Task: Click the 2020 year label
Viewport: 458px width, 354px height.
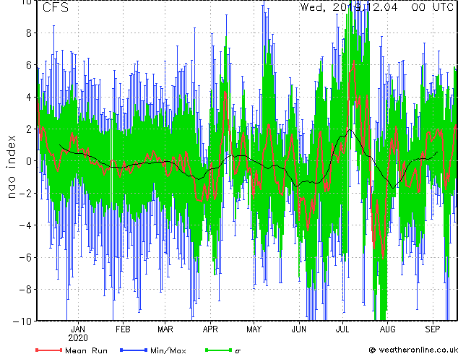Action: [78, 338]
